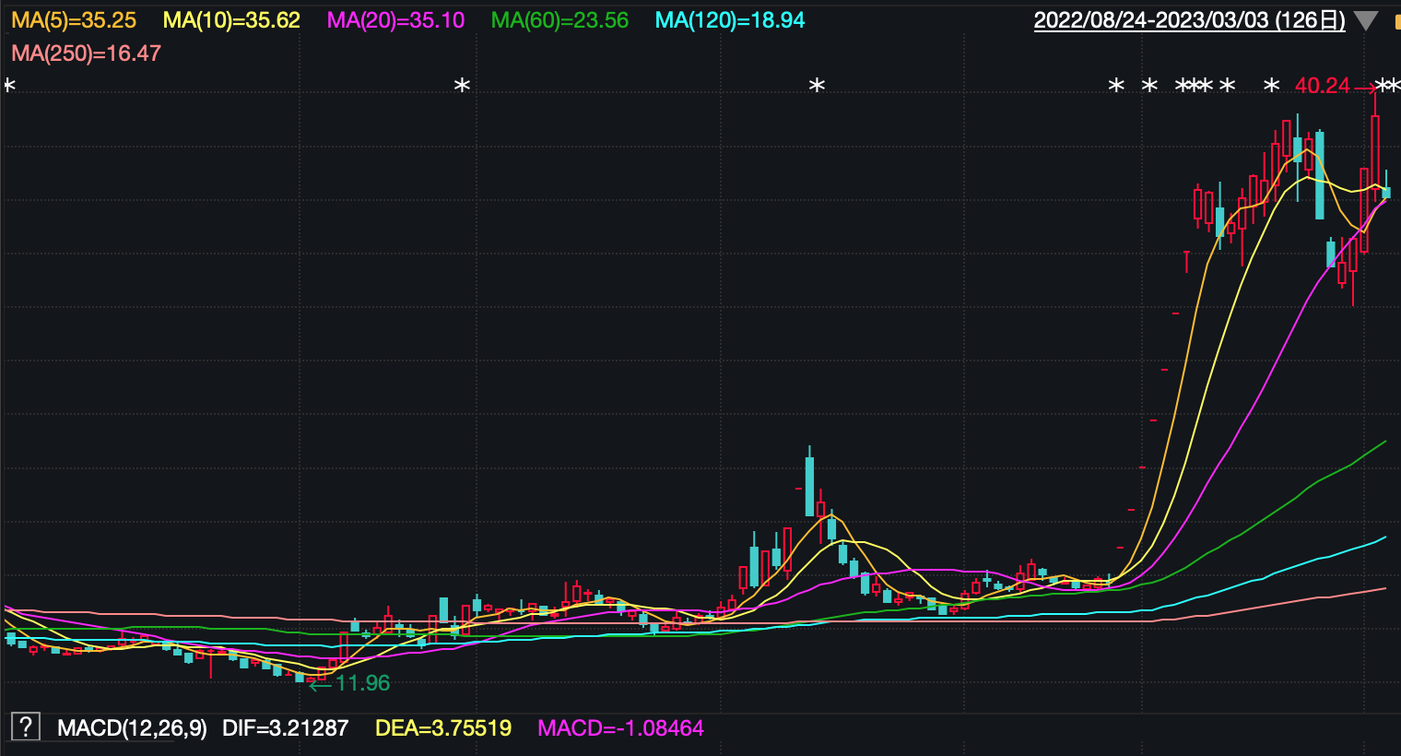Click the 11.96 low price marker
The height and width of the screenshot is (756, 1401).
click(362, 683)
